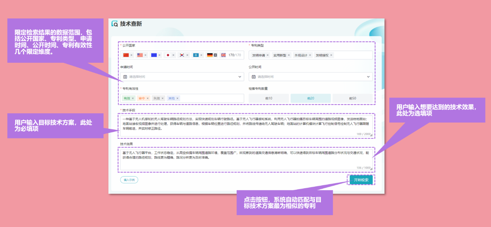Remove the Japan flag country tag
Image resolution: width=491 pixels, height=227 pixels.
pyautogui.click(x=173, y=55)
